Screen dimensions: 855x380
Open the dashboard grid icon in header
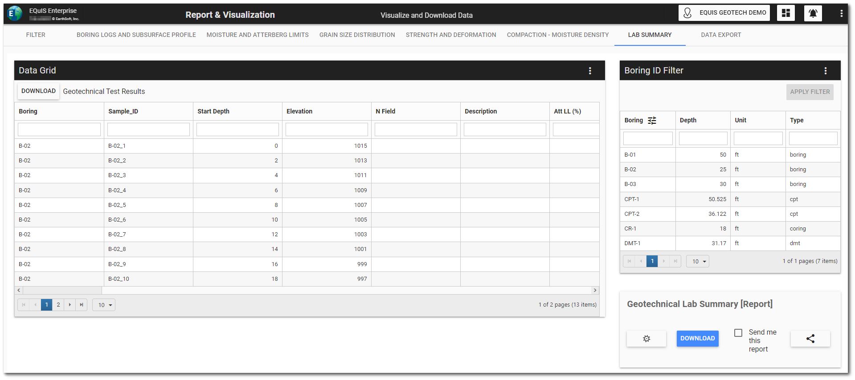[x=785, y=13]
